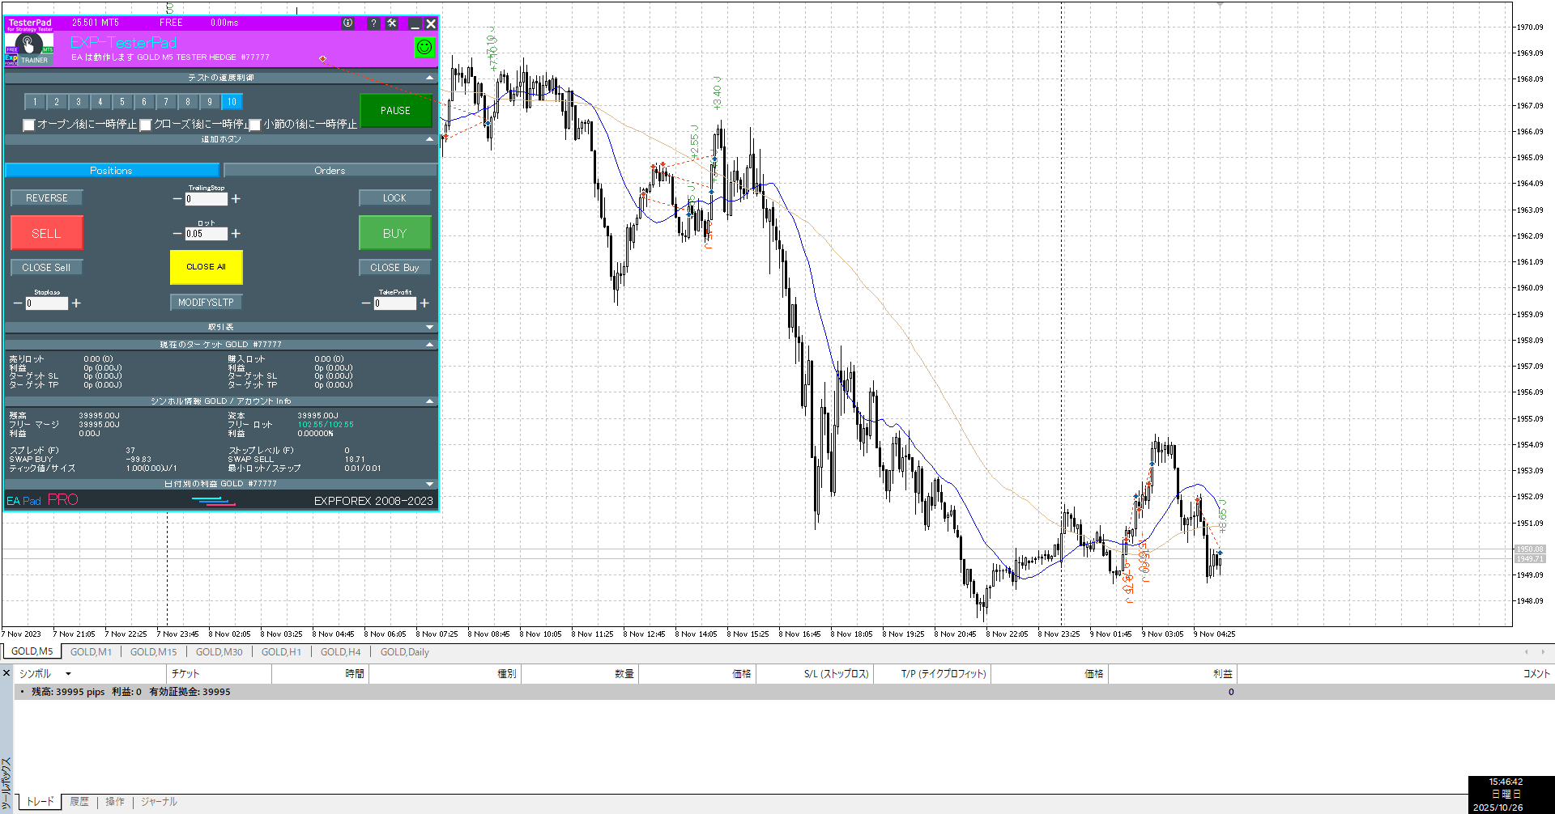
Task: Click the question mark help icon
Action: coord(373,23)
